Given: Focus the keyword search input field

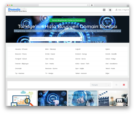Looking at the screenshot, I should (56, 39).
